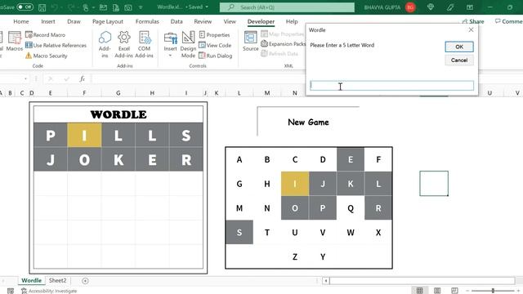Click the yellow I key on letter board

[x=295, y=184]
